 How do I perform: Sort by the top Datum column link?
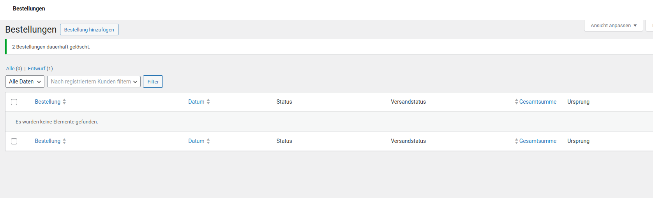[196, 102]
